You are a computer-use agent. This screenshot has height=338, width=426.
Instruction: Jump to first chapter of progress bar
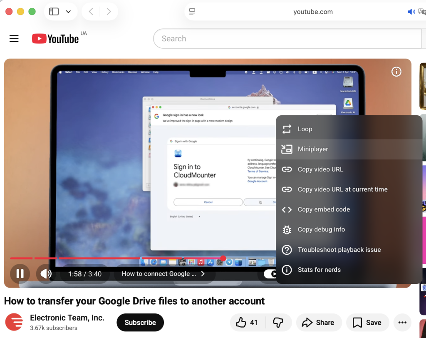[21, 258]
